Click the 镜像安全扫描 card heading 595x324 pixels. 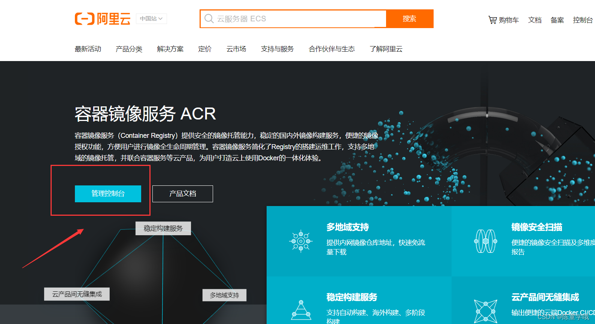(x=537, y=227)
